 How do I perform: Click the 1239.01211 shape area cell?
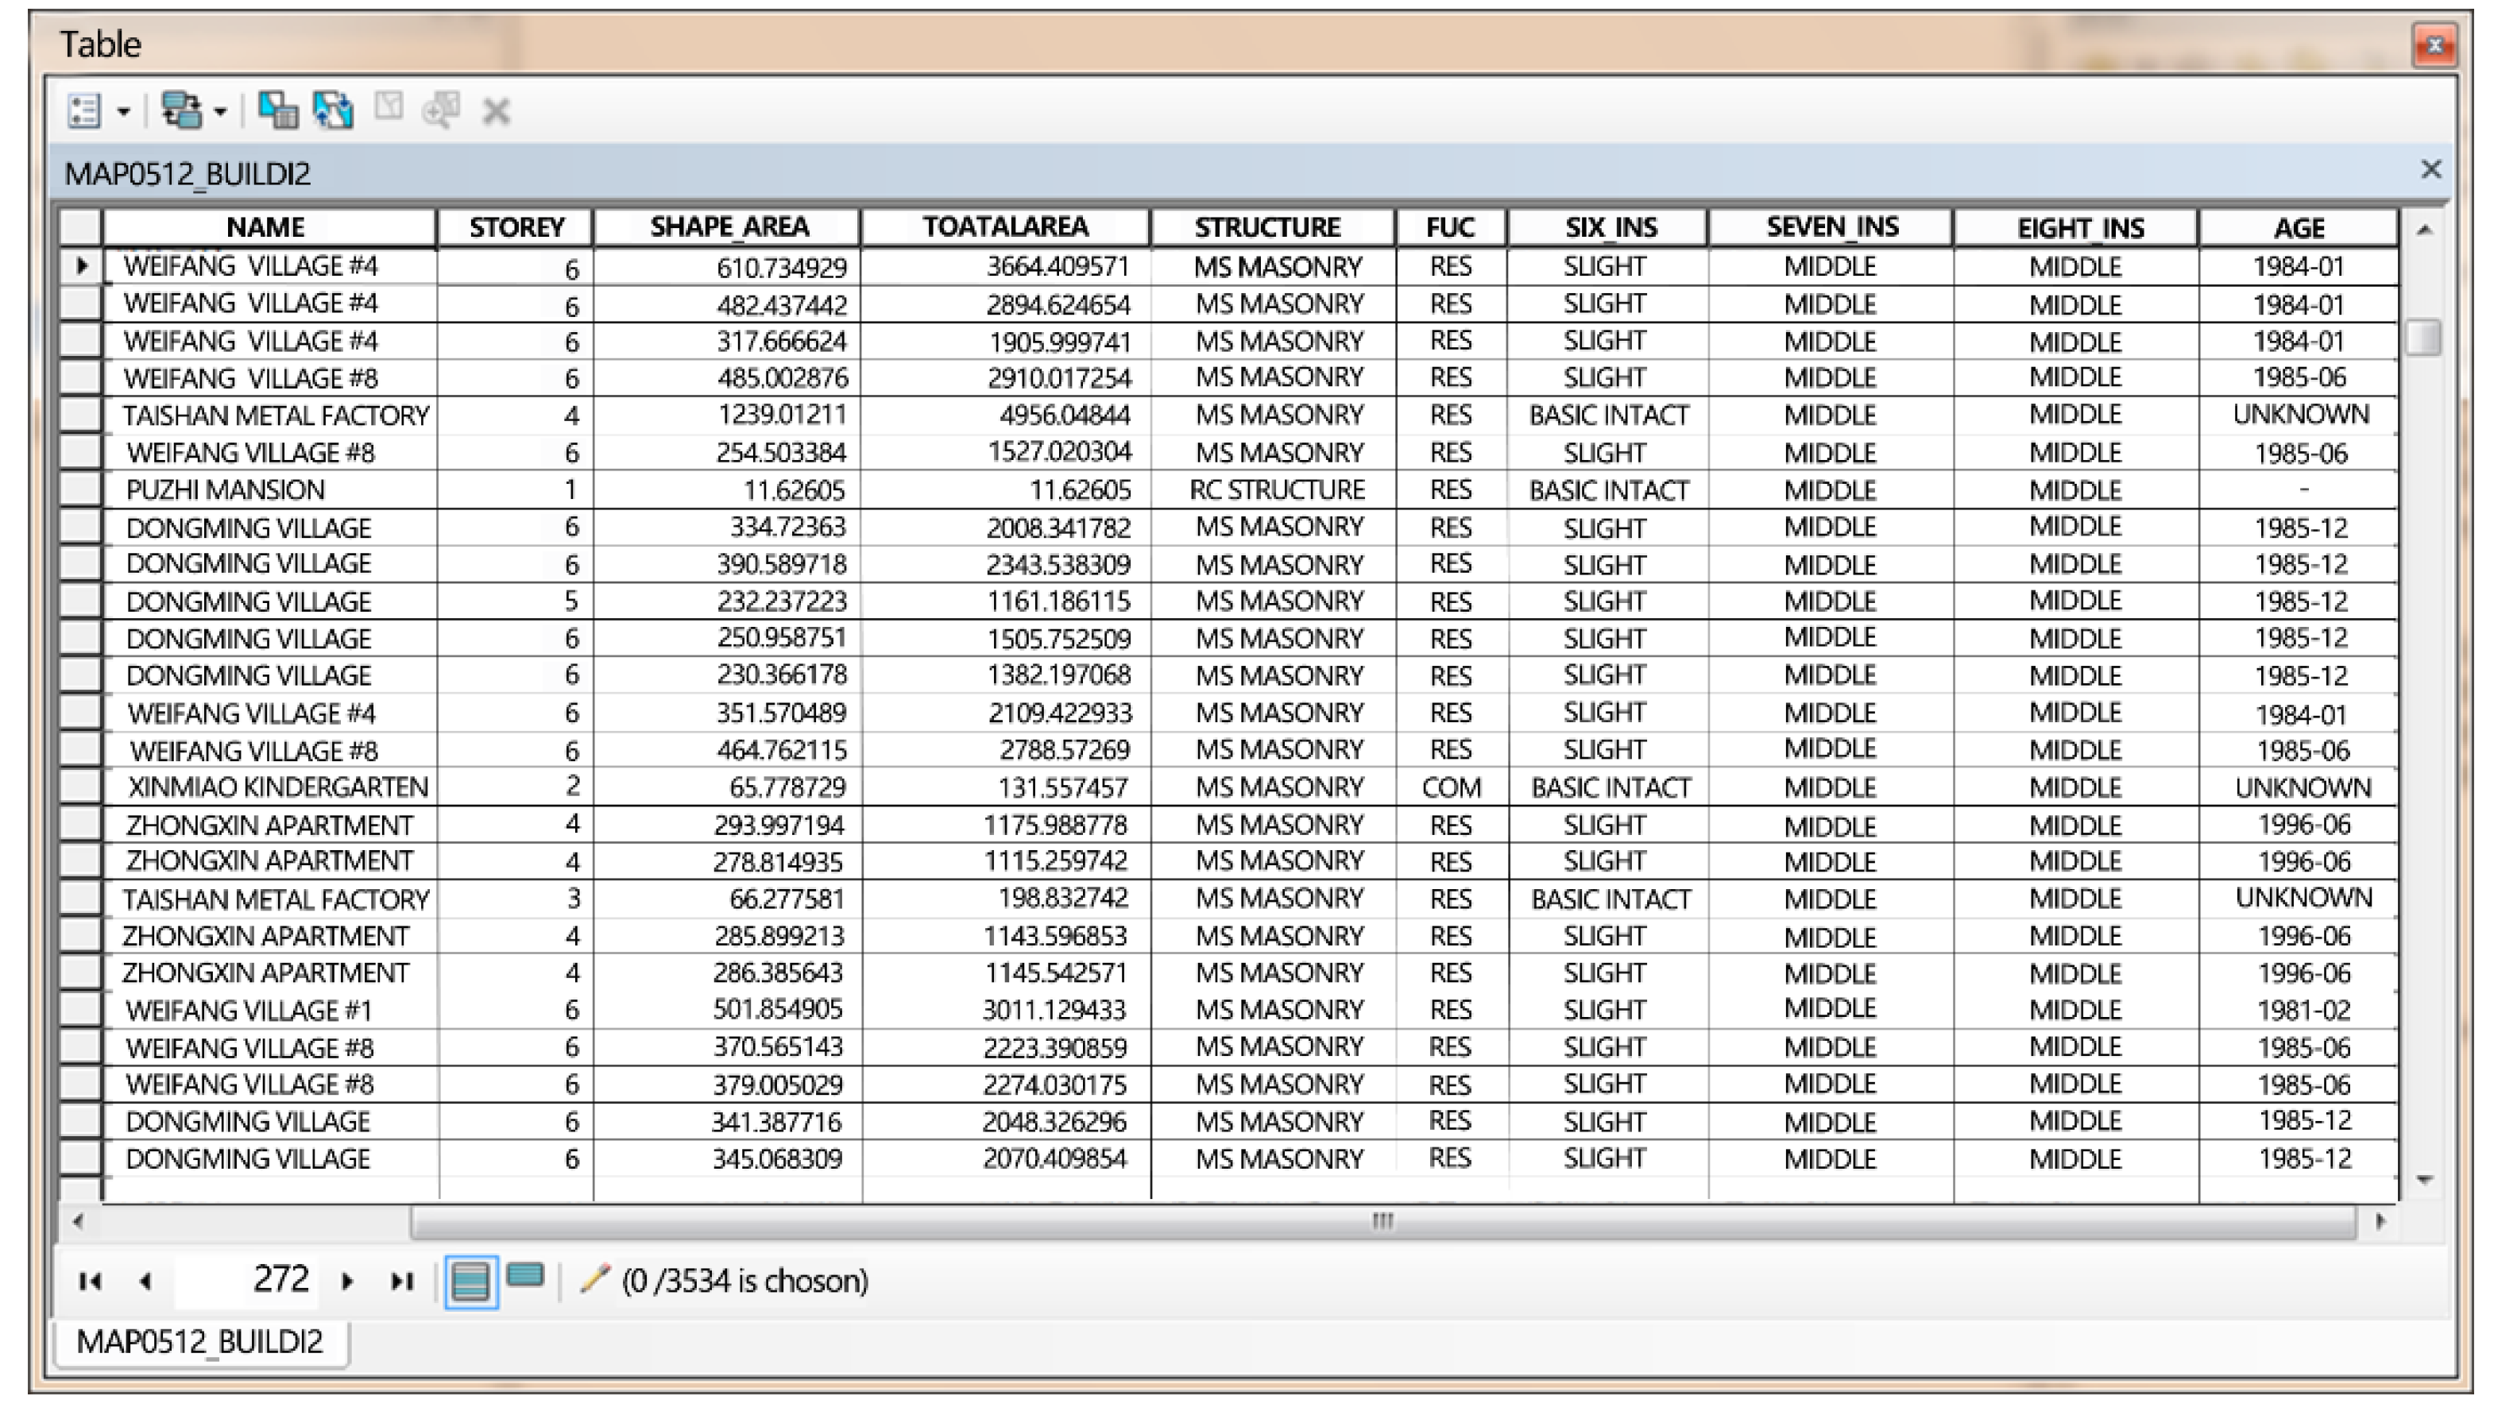tap(727, 416)
